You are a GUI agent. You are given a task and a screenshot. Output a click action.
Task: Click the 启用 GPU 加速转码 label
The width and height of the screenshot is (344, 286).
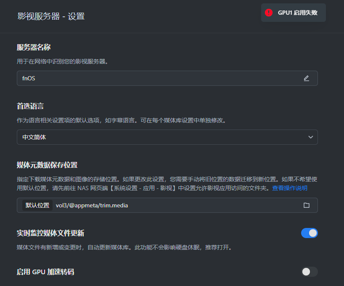(x=45, y=272)
